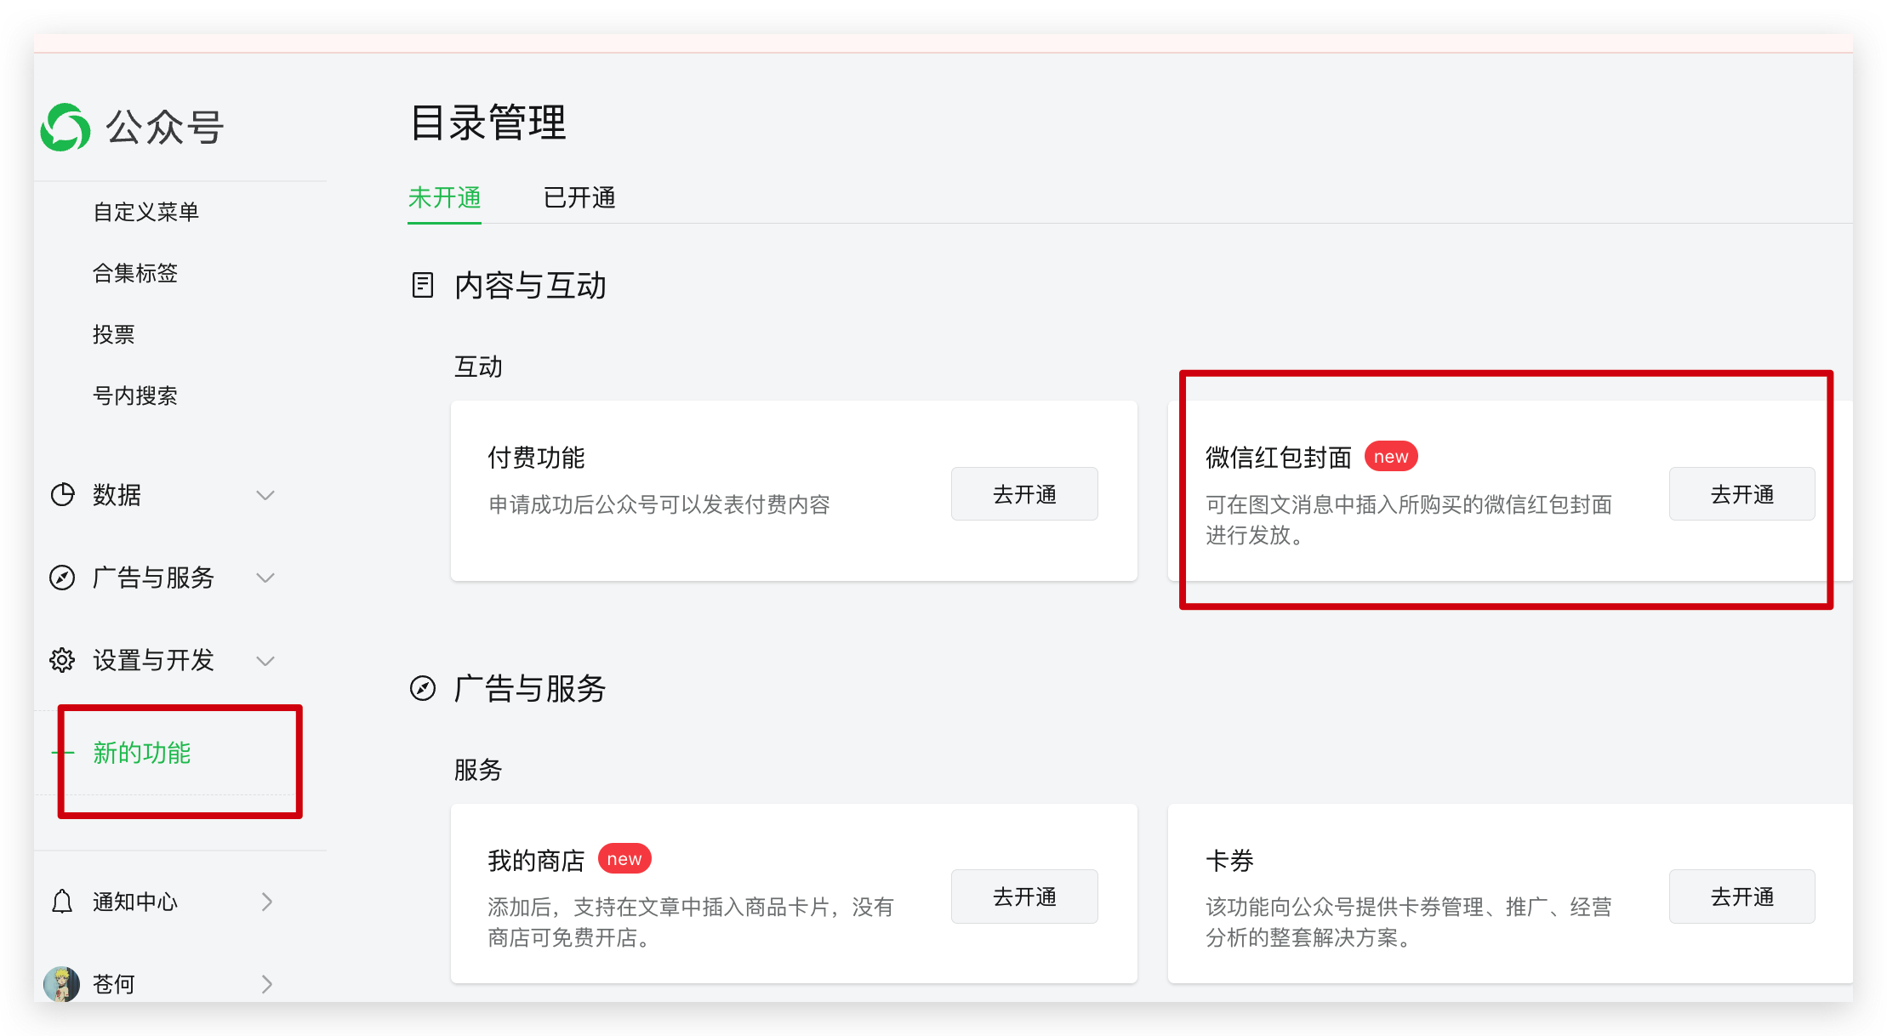The image size is (1887, 1036).
Task: Click the 苍何 user avatar
Action: coord(62,983)
